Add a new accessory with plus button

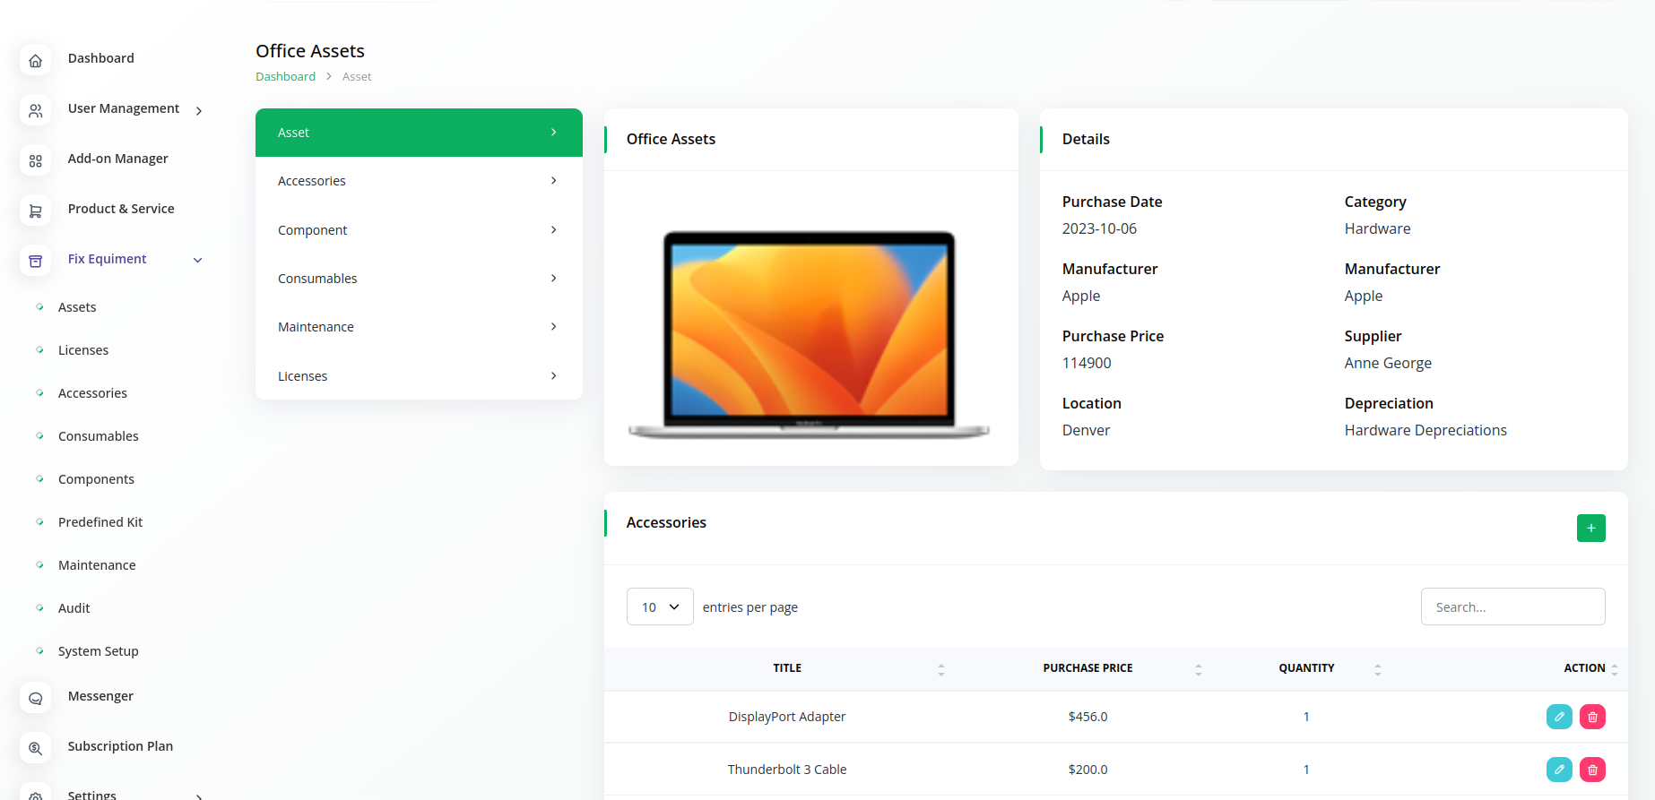(1590, 528)
